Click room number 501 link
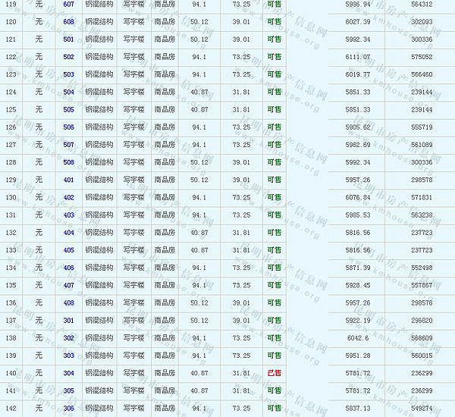 tap(68, 39)
